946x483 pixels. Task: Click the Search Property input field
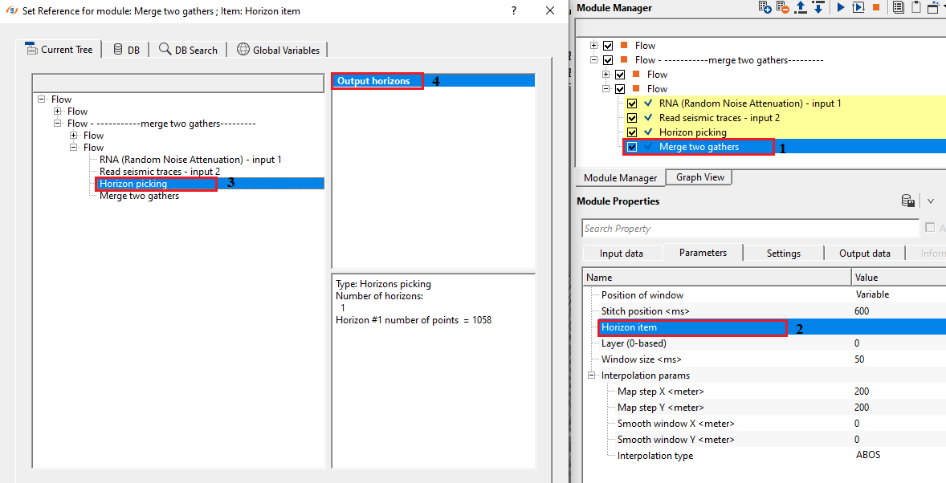(x=750, y=229)
